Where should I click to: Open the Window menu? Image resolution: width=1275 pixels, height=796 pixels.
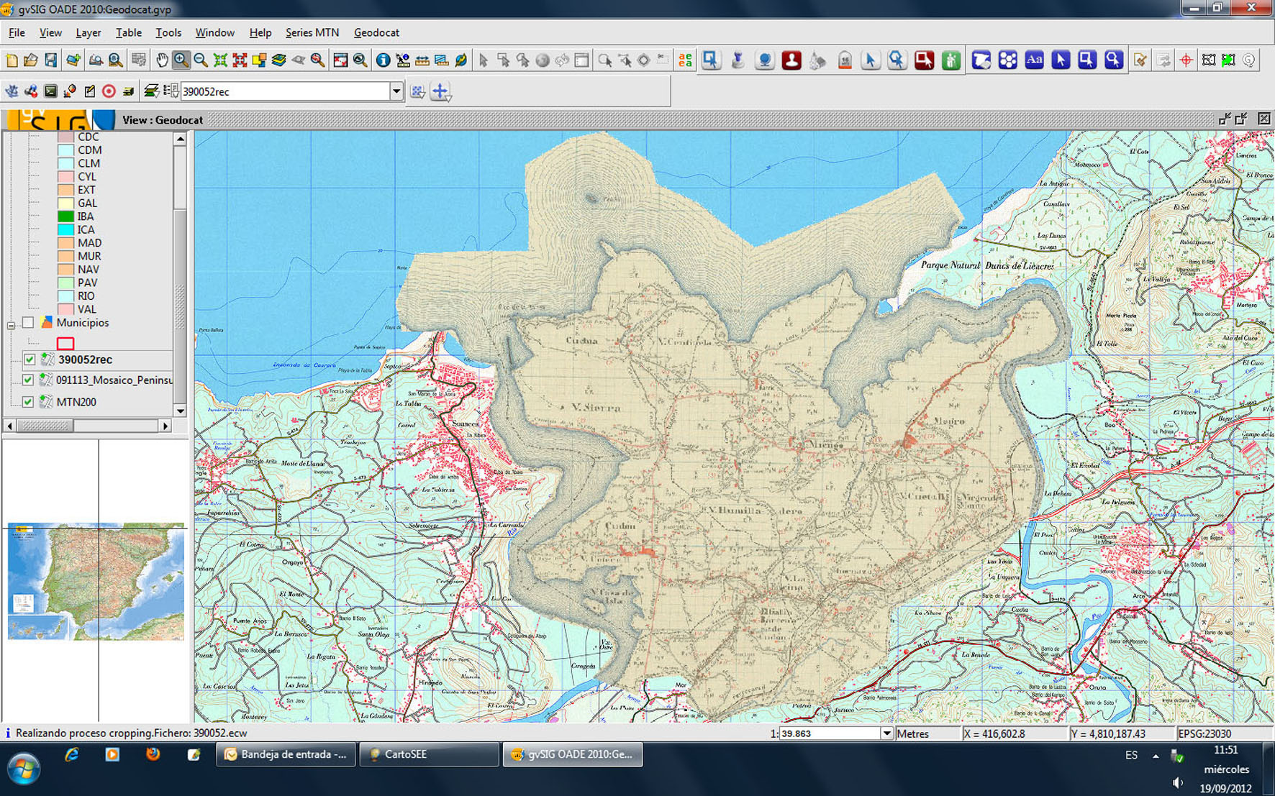click(214, 32)
